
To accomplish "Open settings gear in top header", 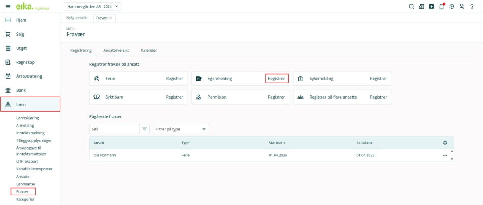I will (452, 6).
